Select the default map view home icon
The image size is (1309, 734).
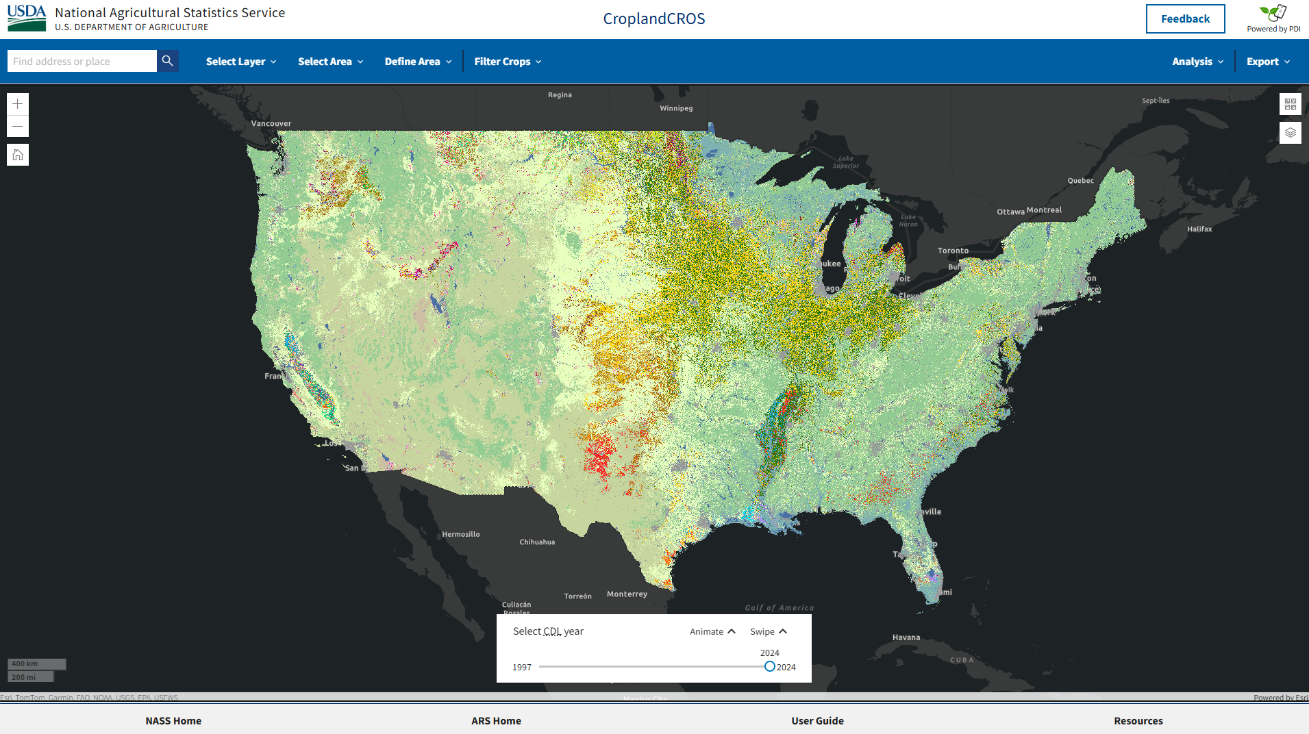(x=18, y=154)
